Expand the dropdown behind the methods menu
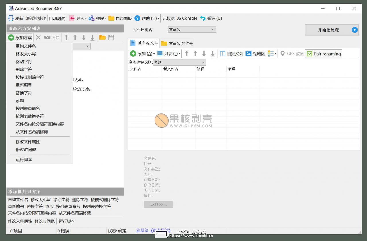 [x=87, y=46]
